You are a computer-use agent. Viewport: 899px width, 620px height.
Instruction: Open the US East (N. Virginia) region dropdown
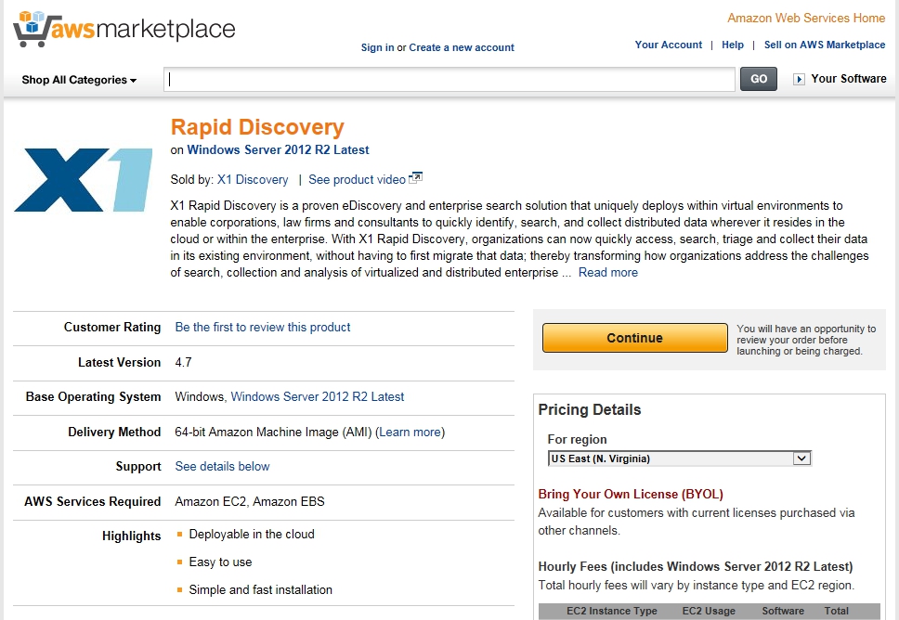point(680,459)
